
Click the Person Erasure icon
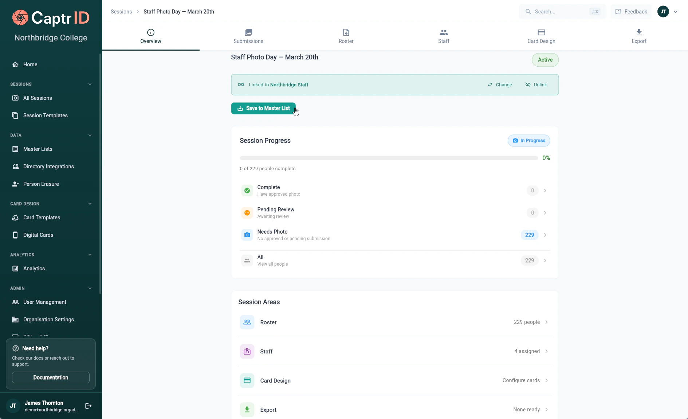coord(15,184)
